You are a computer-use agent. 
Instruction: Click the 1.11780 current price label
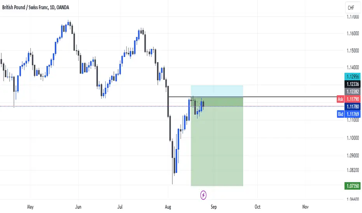point(353,106)
